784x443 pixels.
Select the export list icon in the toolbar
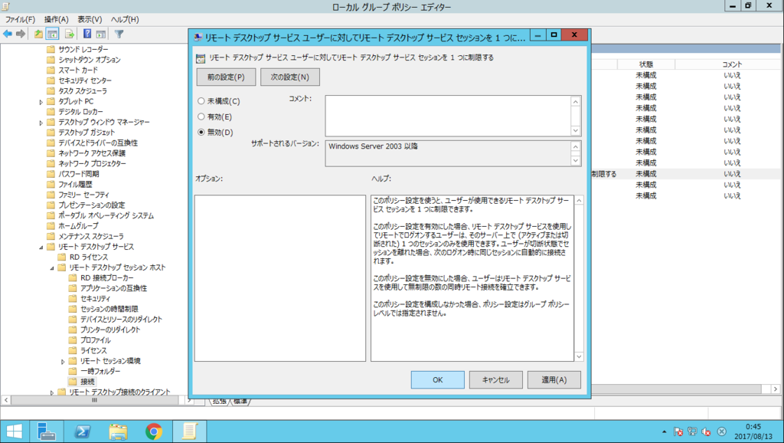coord(68,33)
